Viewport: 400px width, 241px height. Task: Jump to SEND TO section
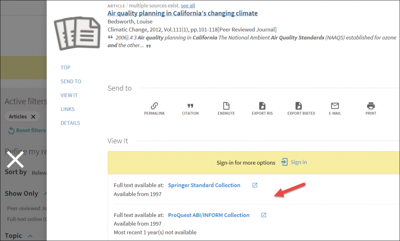(x=71, y=81)
